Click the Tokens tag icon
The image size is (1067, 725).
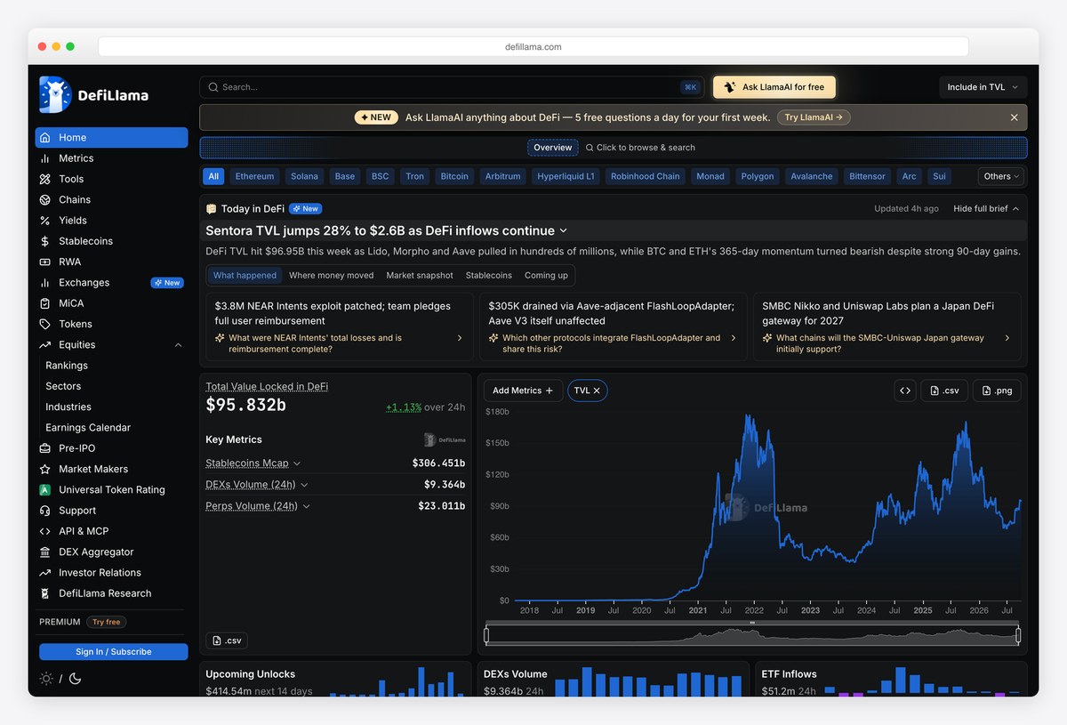45,325
